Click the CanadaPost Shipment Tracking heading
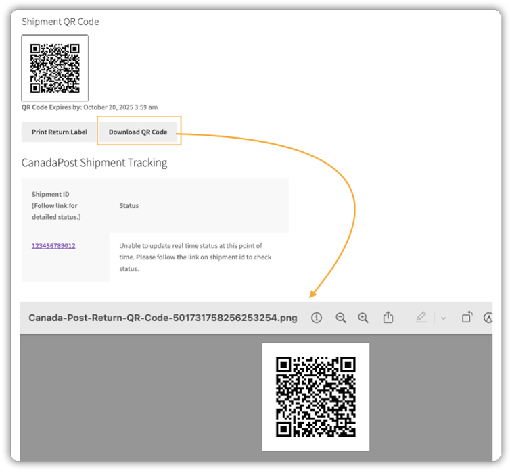 pos(94,163)
